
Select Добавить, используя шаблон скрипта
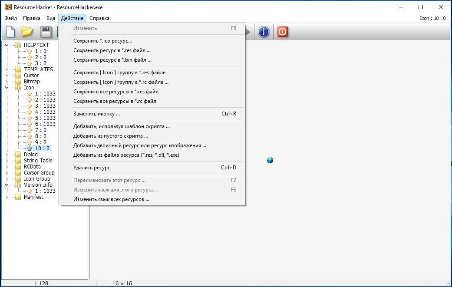click(x=152, y=126)
